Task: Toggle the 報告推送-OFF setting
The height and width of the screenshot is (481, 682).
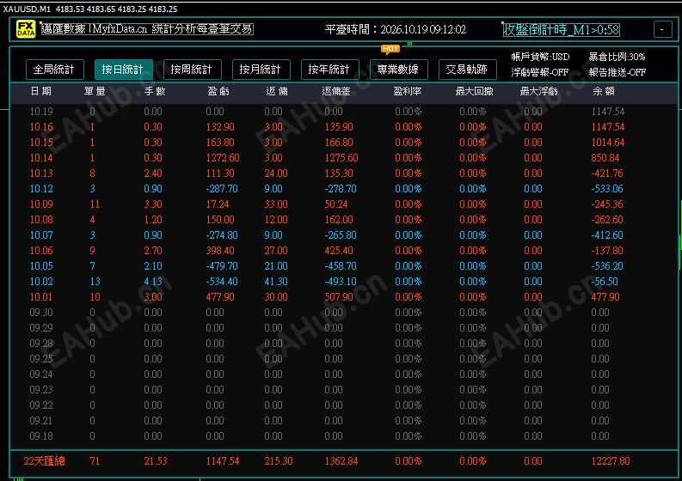Action: [x=617, y=72]
